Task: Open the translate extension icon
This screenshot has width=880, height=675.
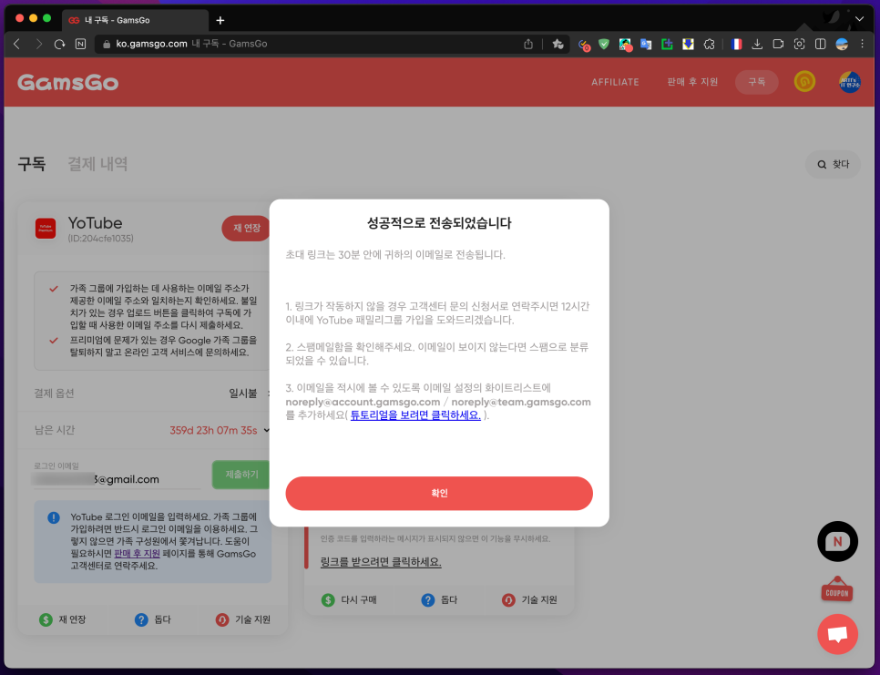Action: point(646,44)
